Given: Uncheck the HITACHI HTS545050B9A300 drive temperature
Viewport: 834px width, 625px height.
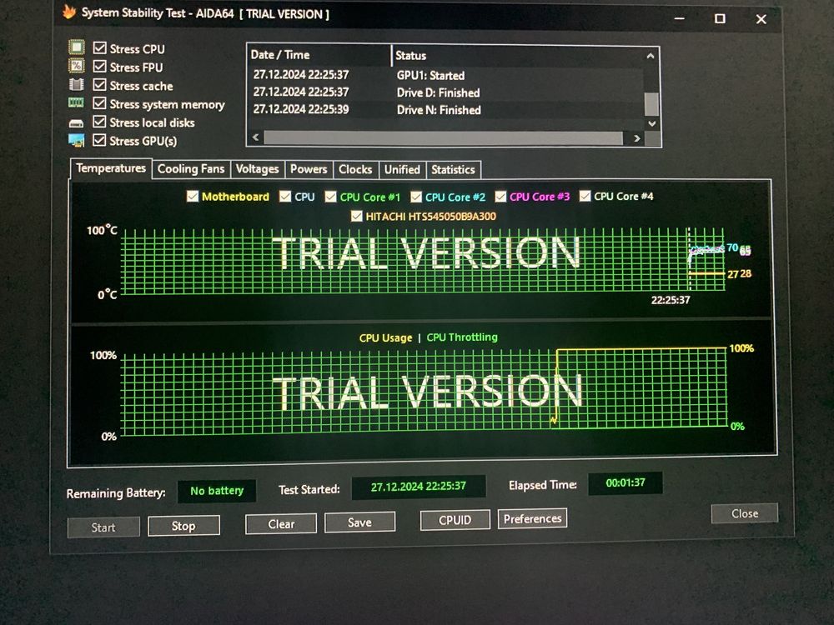Looking at the screenshot, I should [x=357, y=217].
